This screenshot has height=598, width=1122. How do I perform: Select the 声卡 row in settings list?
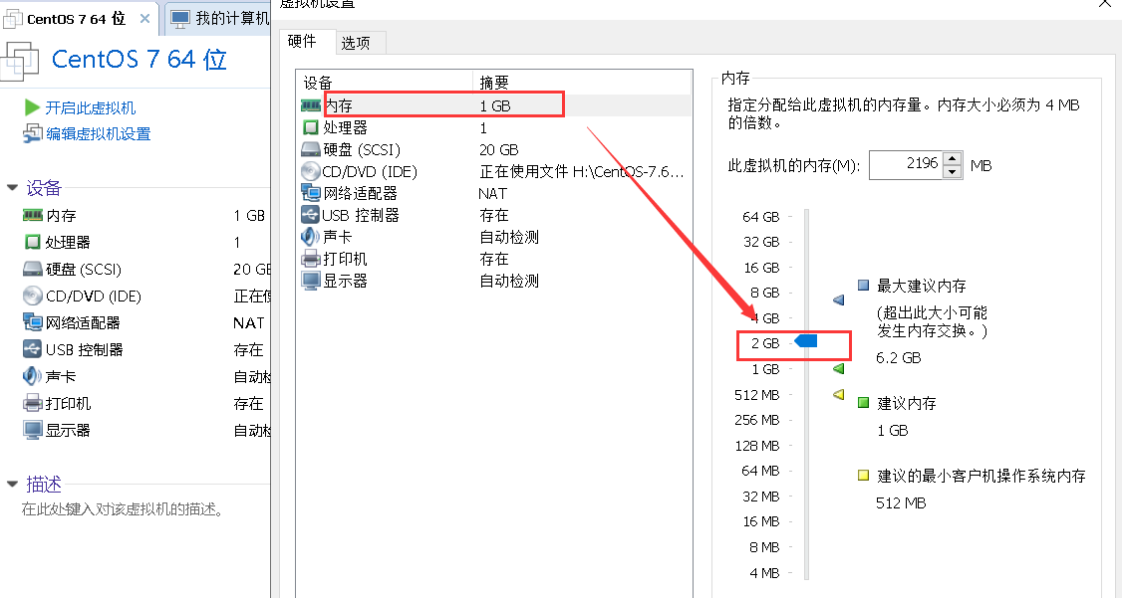click(x=494, y=237)
